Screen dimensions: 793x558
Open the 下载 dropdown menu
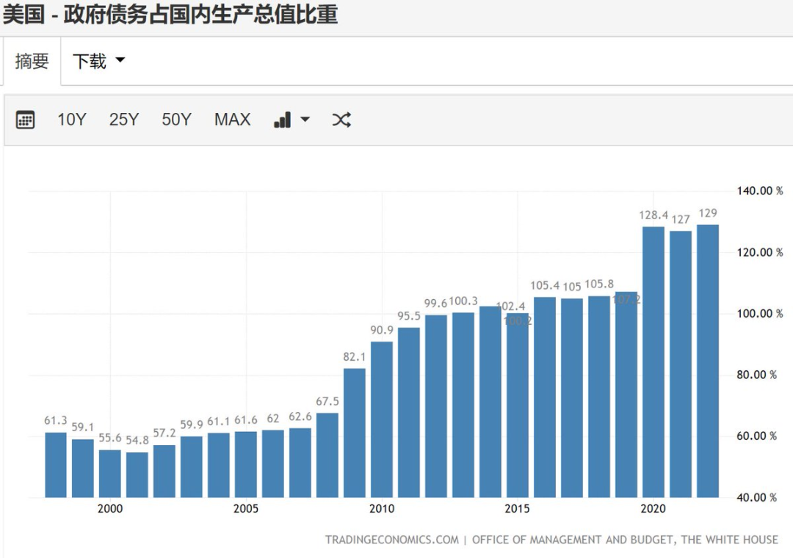coord(98,62)
